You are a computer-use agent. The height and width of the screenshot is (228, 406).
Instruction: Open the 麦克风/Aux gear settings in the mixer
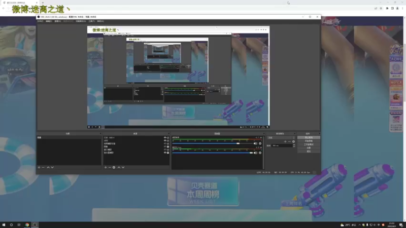[260, 153]
